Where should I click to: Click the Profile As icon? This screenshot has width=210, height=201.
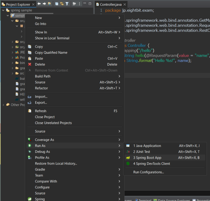point(30,158)
